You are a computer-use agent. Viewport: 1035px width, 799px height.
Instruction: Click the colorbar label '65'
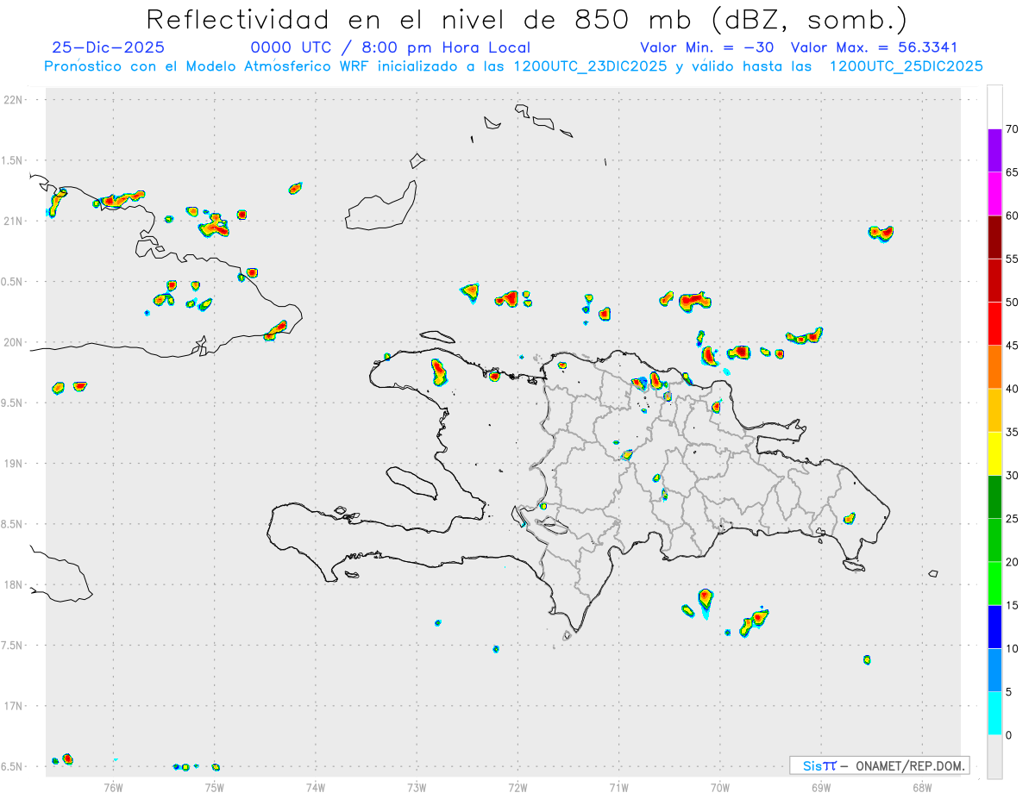(1012, 172)
